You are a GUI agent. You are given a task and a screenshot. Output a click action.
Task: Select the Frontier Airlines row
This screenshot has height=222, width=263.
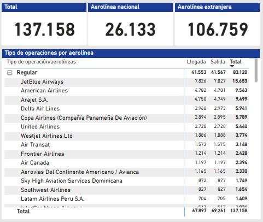[127, 154]
